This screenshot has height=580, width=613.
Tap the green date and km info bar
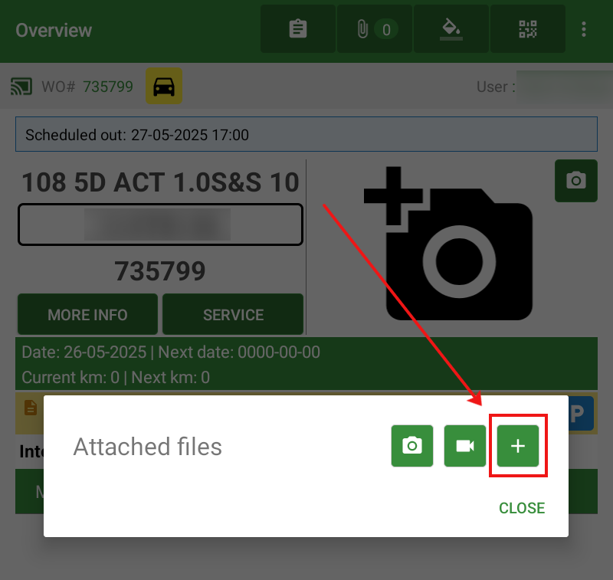tap(306, 364)
